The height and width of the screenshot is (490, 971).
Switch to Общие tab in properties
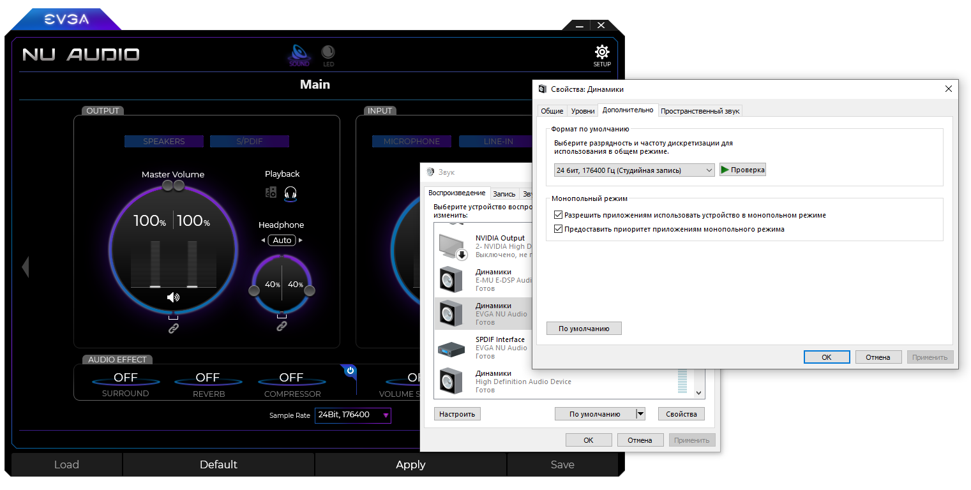pyautogui.click(x=552, y=111)
